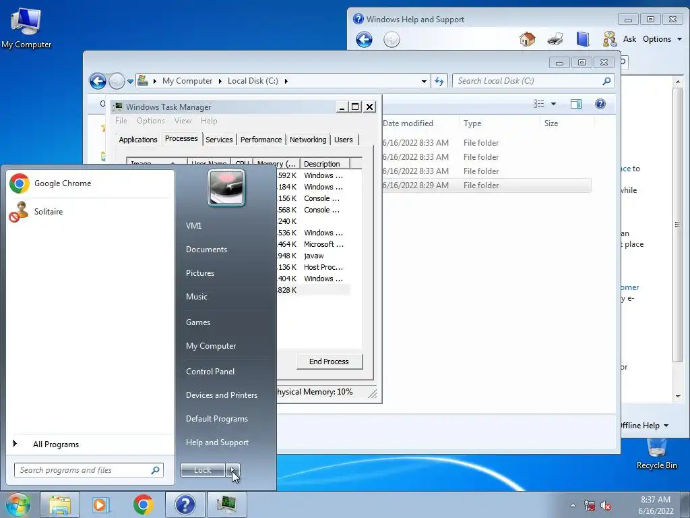Screen dimensions: 690x518
Task: Open Chrome from the taskbar
Action: pyautogui.click(x=143, y=505)
